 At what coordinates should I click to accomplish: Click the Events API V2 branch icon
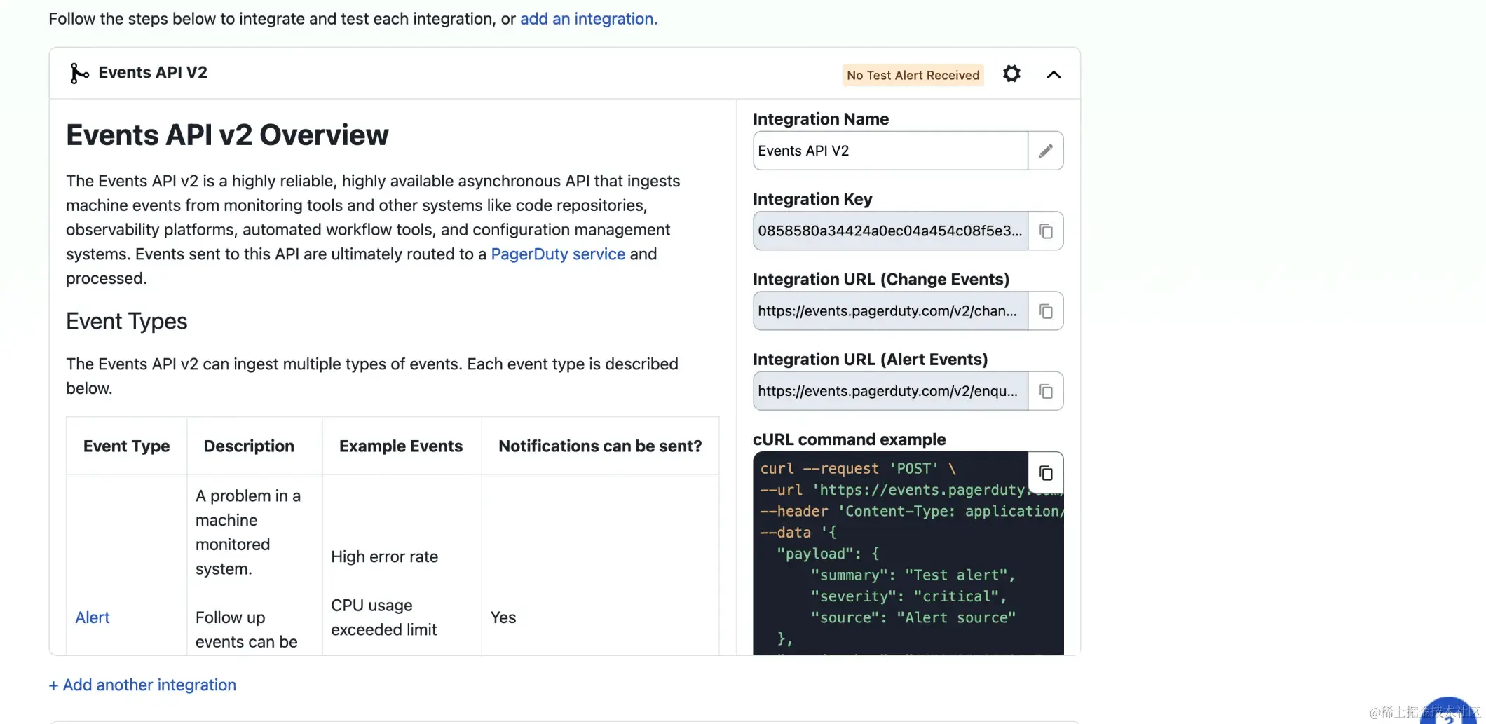tap(79, 73)
